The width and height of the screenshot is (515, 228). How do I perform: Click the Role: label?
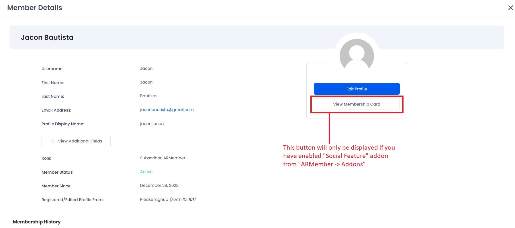(46, 158)
